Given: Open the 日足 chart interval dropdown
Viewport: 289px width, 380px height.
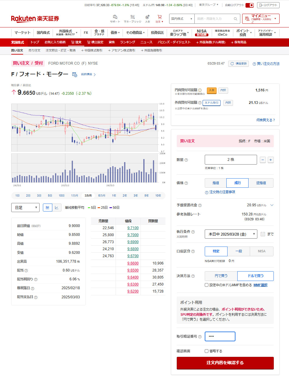Looking at the screenshot, I should pos(25,208).
